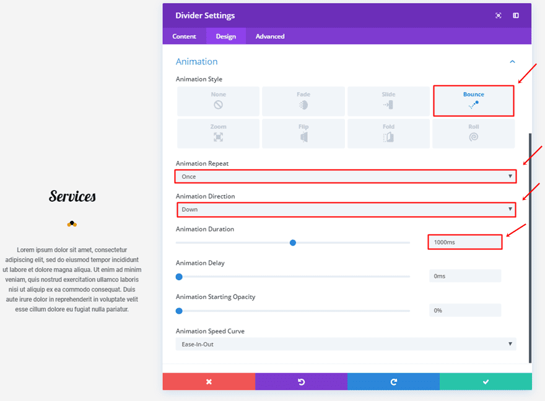The height and width of the screenshot is (401, 545).
Task: Switch to the Advanced tab
Action: coord(270,37)
